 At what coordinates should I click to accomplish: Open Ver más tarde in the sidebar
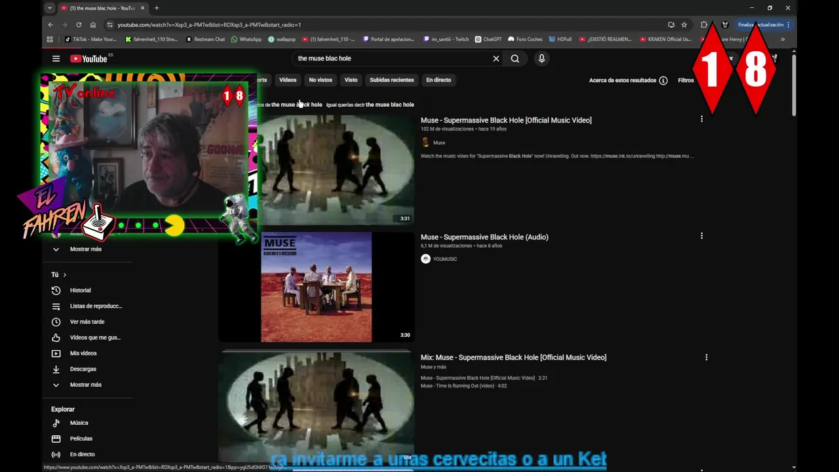coord(87,322)
